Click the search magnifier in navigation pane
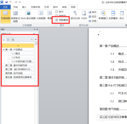 [34, 34]
